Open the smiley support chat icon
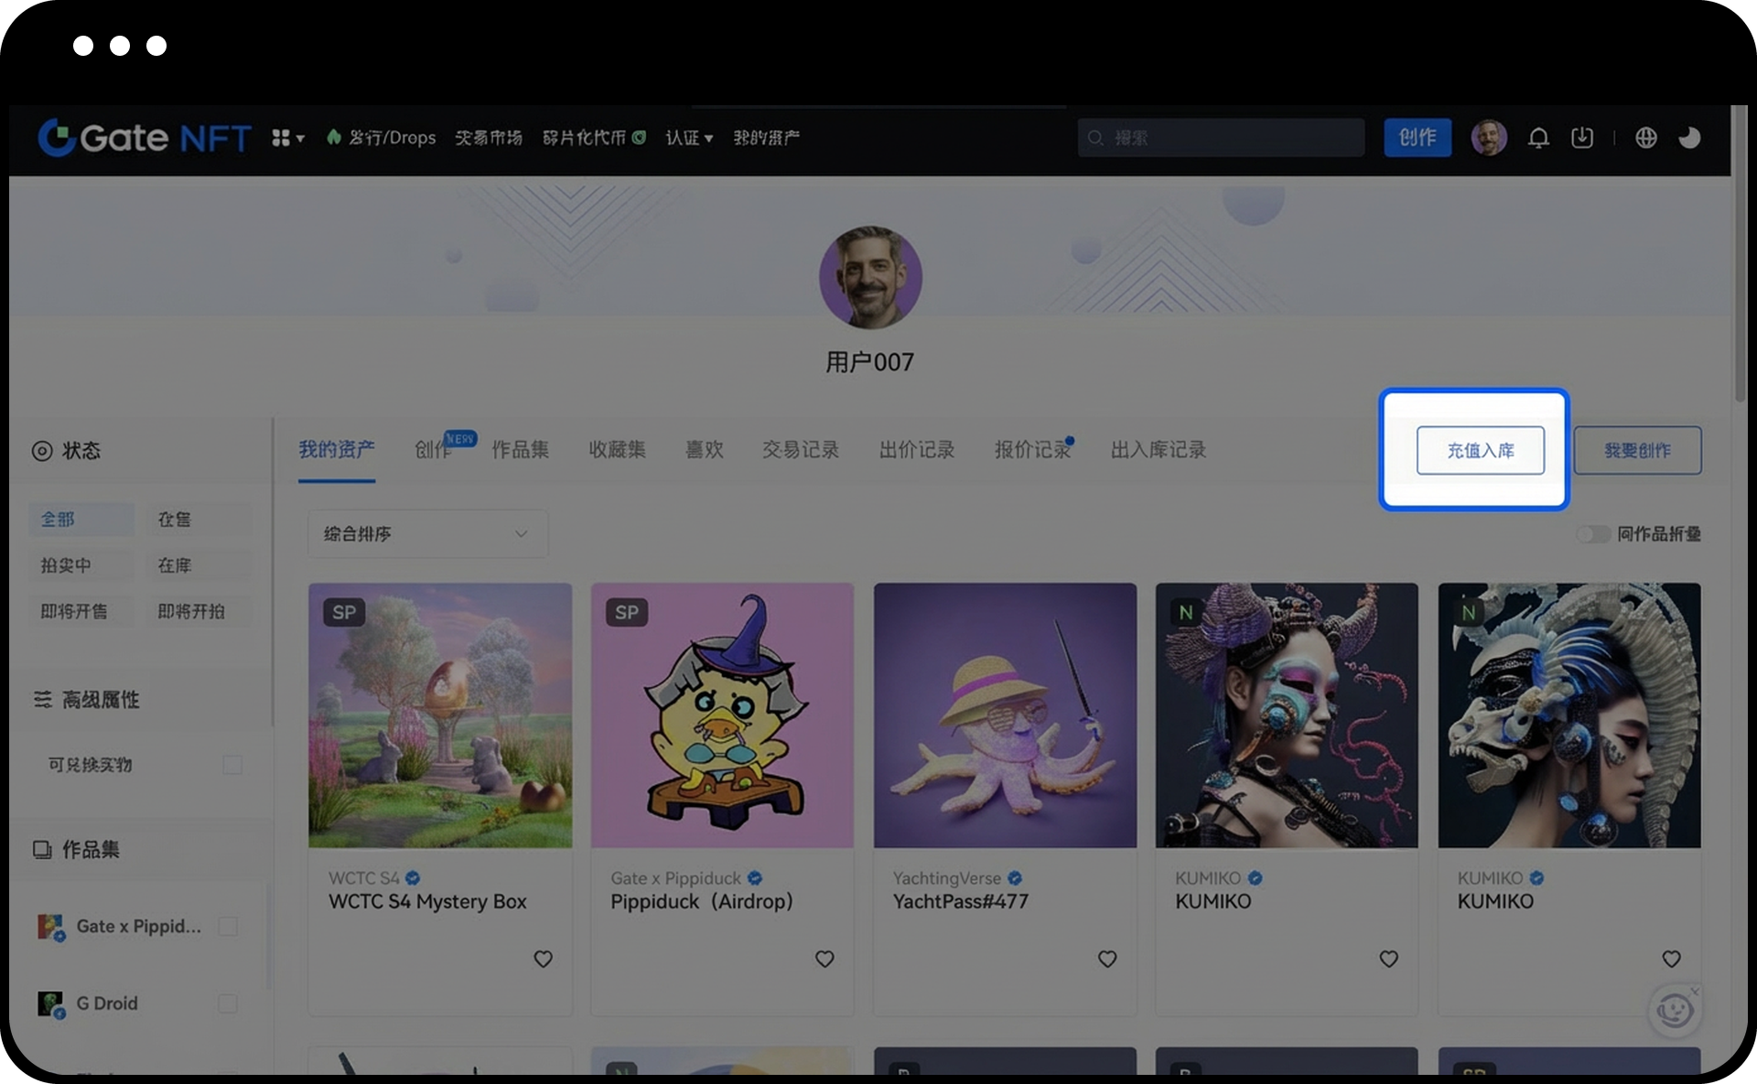 click(1675, 1011)
